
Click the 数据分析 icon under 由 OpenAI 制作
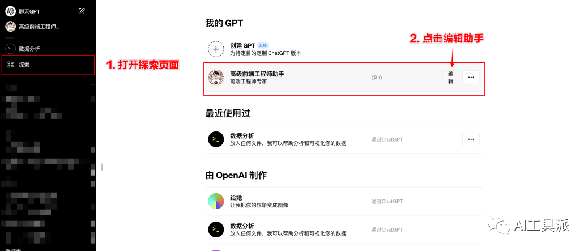tap(216, 229)
